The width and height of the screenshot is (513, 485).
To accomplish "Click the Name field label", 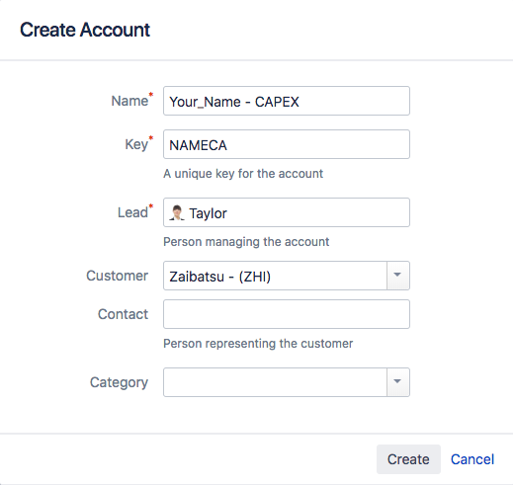I will pyautogui.click(x=129, y=101).
